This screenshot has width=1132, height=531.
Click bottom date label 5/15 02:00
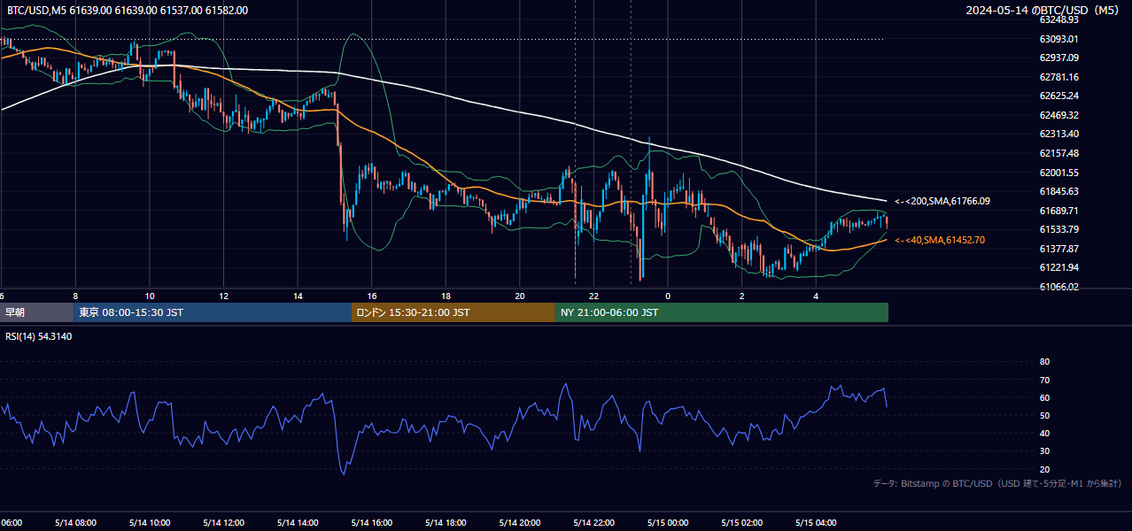coord(741,523)
